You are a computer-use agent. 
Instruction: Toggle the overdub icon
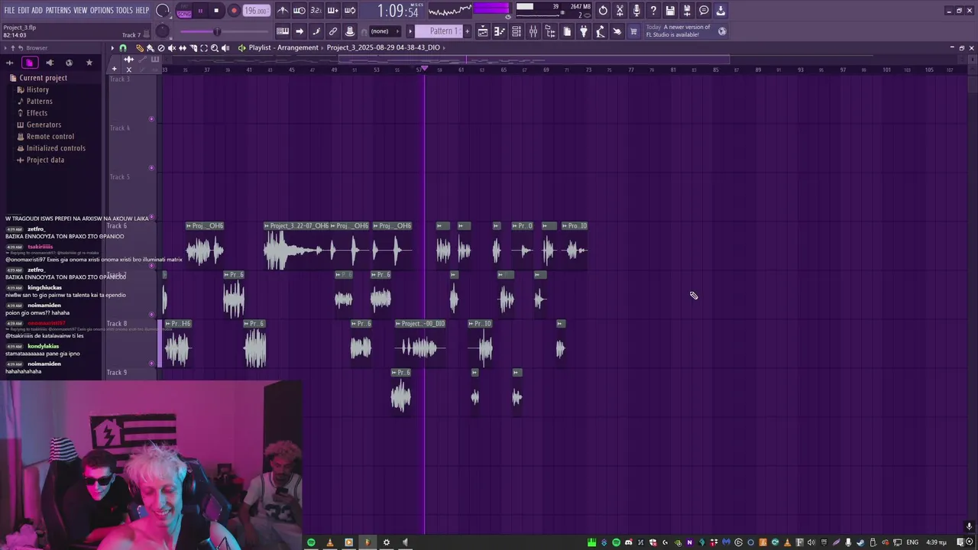333,11
